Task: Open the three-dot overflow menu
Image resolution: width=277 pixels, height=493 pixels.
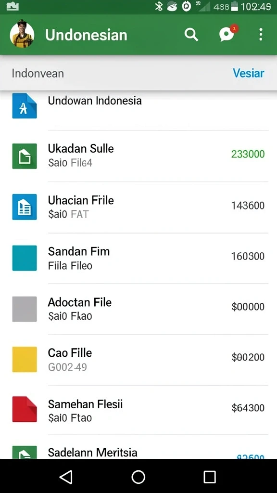Action: coord(261,35)
